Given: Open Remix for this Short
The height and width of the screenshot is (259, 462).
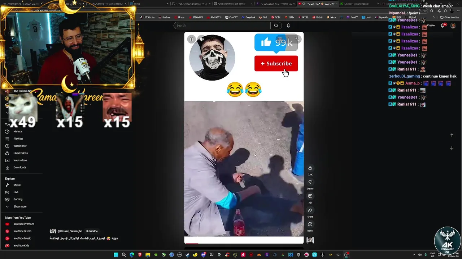Looking at the screenshot, I should [x=310, y=224].
